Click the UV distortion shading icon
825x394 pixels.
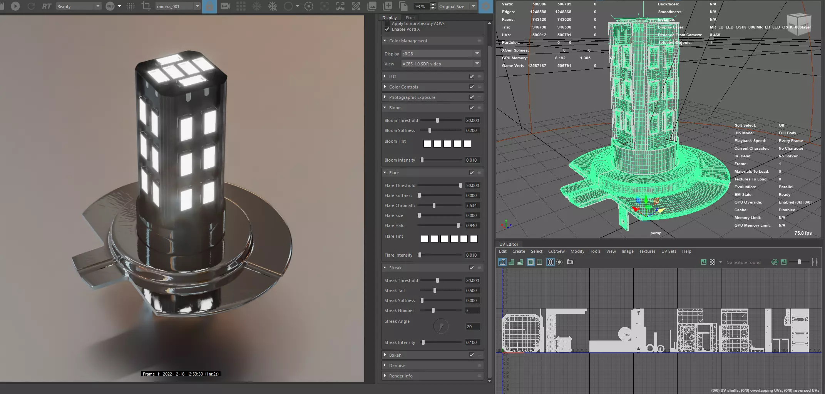[x=520, y=262]
